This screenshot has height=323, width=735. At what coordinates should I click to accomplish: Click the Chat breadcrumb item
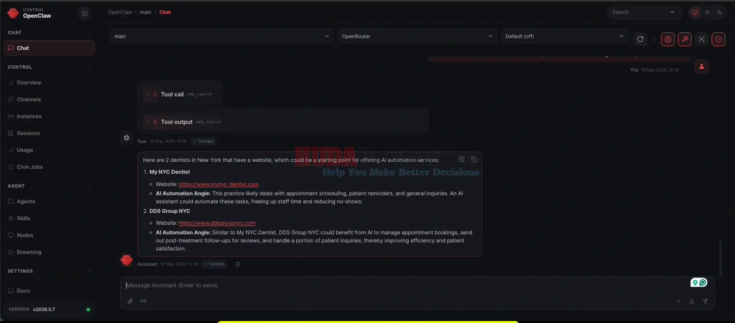(165, 12)
